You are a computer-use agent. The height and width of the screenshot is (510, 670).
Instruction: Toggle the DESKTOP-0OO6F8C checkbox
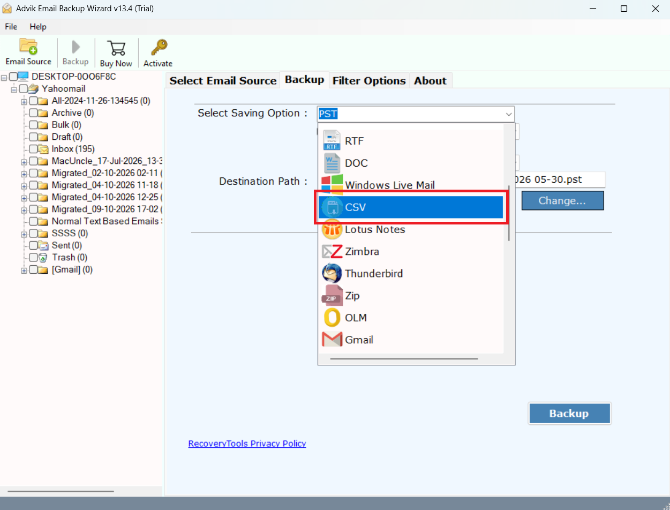13,77
